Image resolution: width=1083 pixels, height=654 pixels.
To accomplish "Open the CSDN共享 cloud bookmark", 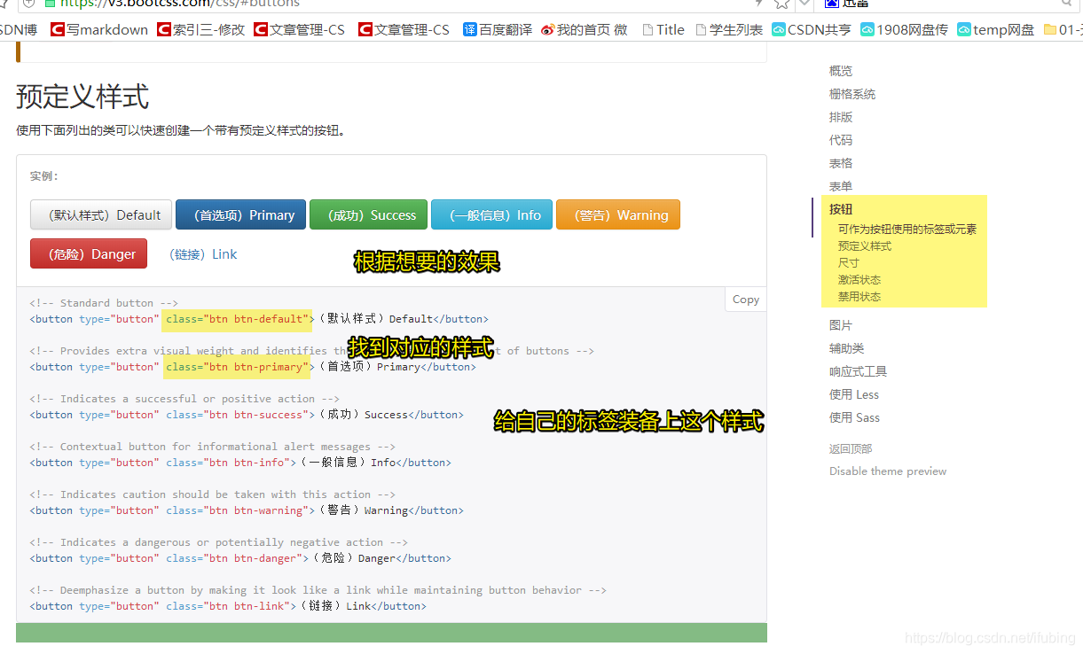I will 812,29.
